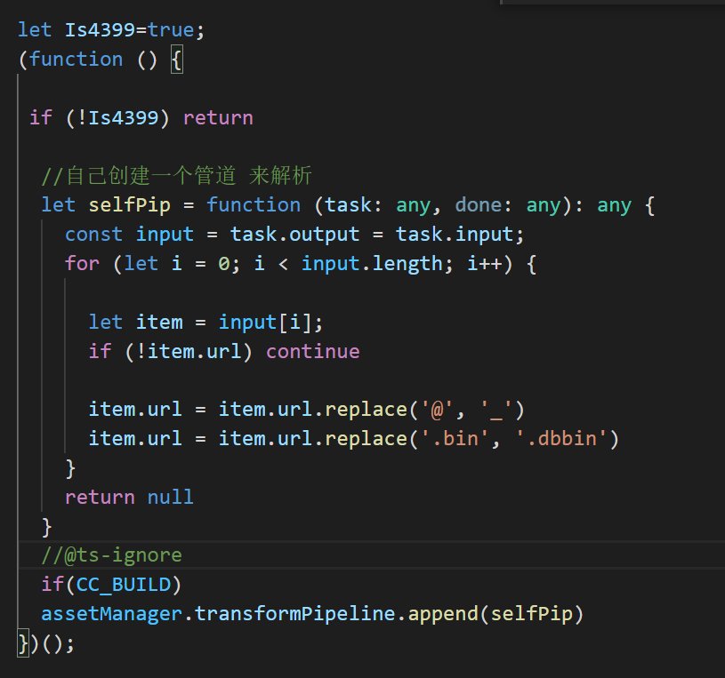Image resolution: width=725 pixels, height=678 pixels.
Task: Click the closing brace of selfPip function
Action: click(x=46, y=527)
